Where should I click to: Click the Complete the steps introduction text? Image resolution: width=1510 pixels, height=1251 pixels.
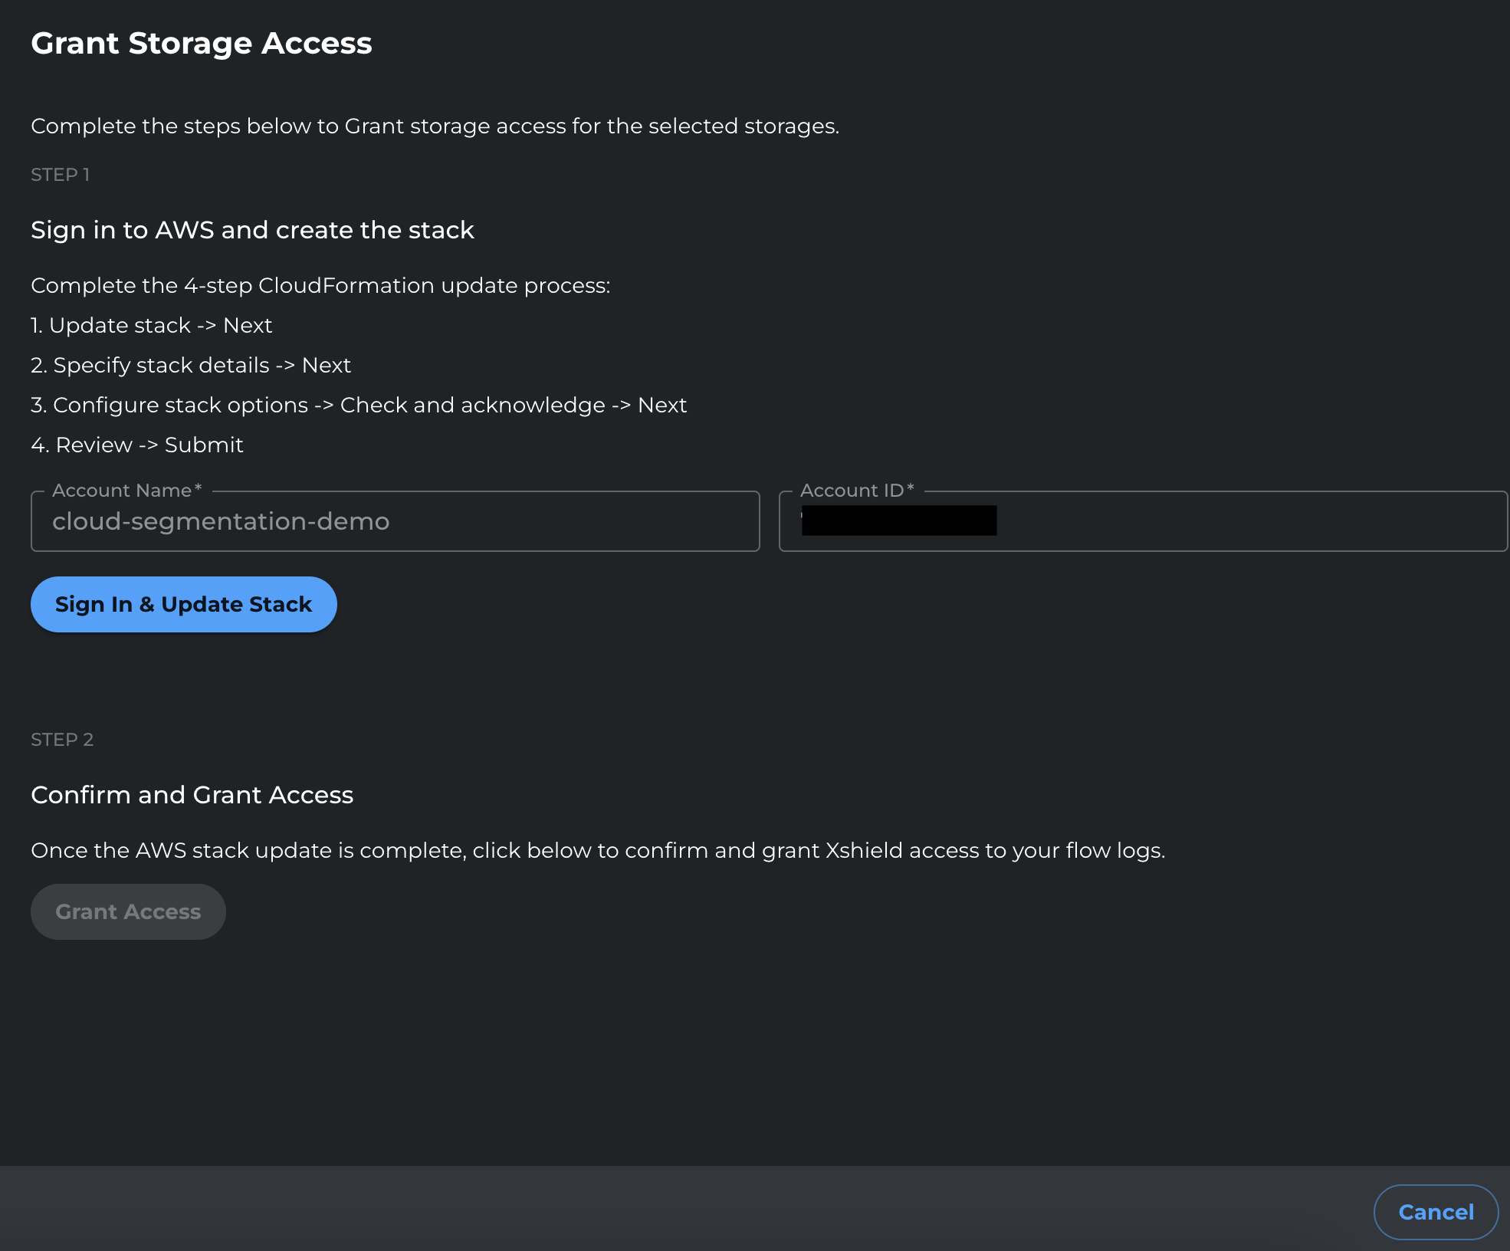[x=435, y=126]
